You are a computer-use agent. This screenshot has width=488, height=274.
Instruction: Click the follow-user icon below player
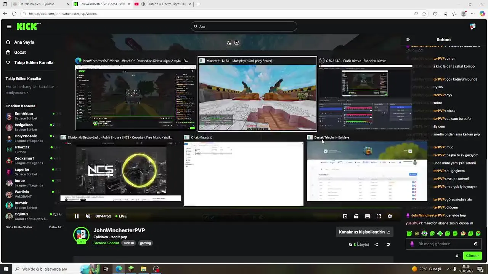click(x=388, y=245)
